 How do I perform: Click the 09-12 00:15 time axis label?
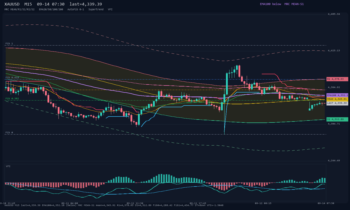pyautogui.click(x=263, y=203)
